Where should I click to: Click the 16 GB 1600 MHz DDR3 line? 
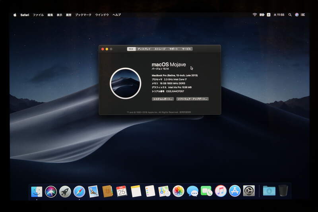point(173,84)
